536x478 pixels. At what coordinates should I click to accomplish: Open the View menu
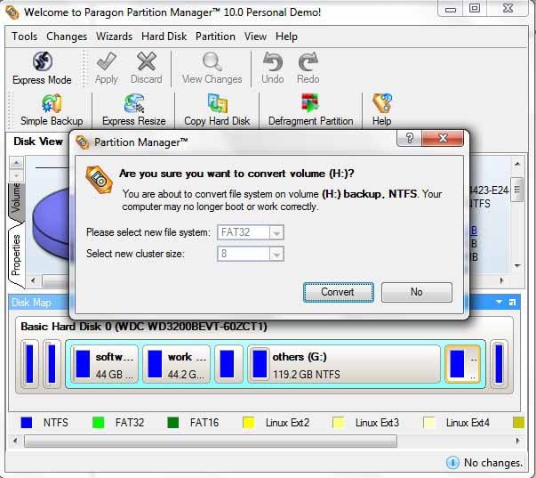255,36
